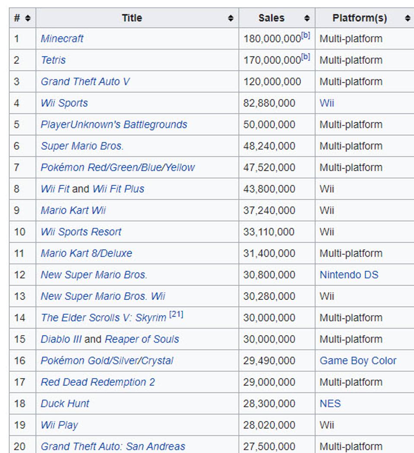Open Grand Theft Auto V link

[x=85, y=82]
